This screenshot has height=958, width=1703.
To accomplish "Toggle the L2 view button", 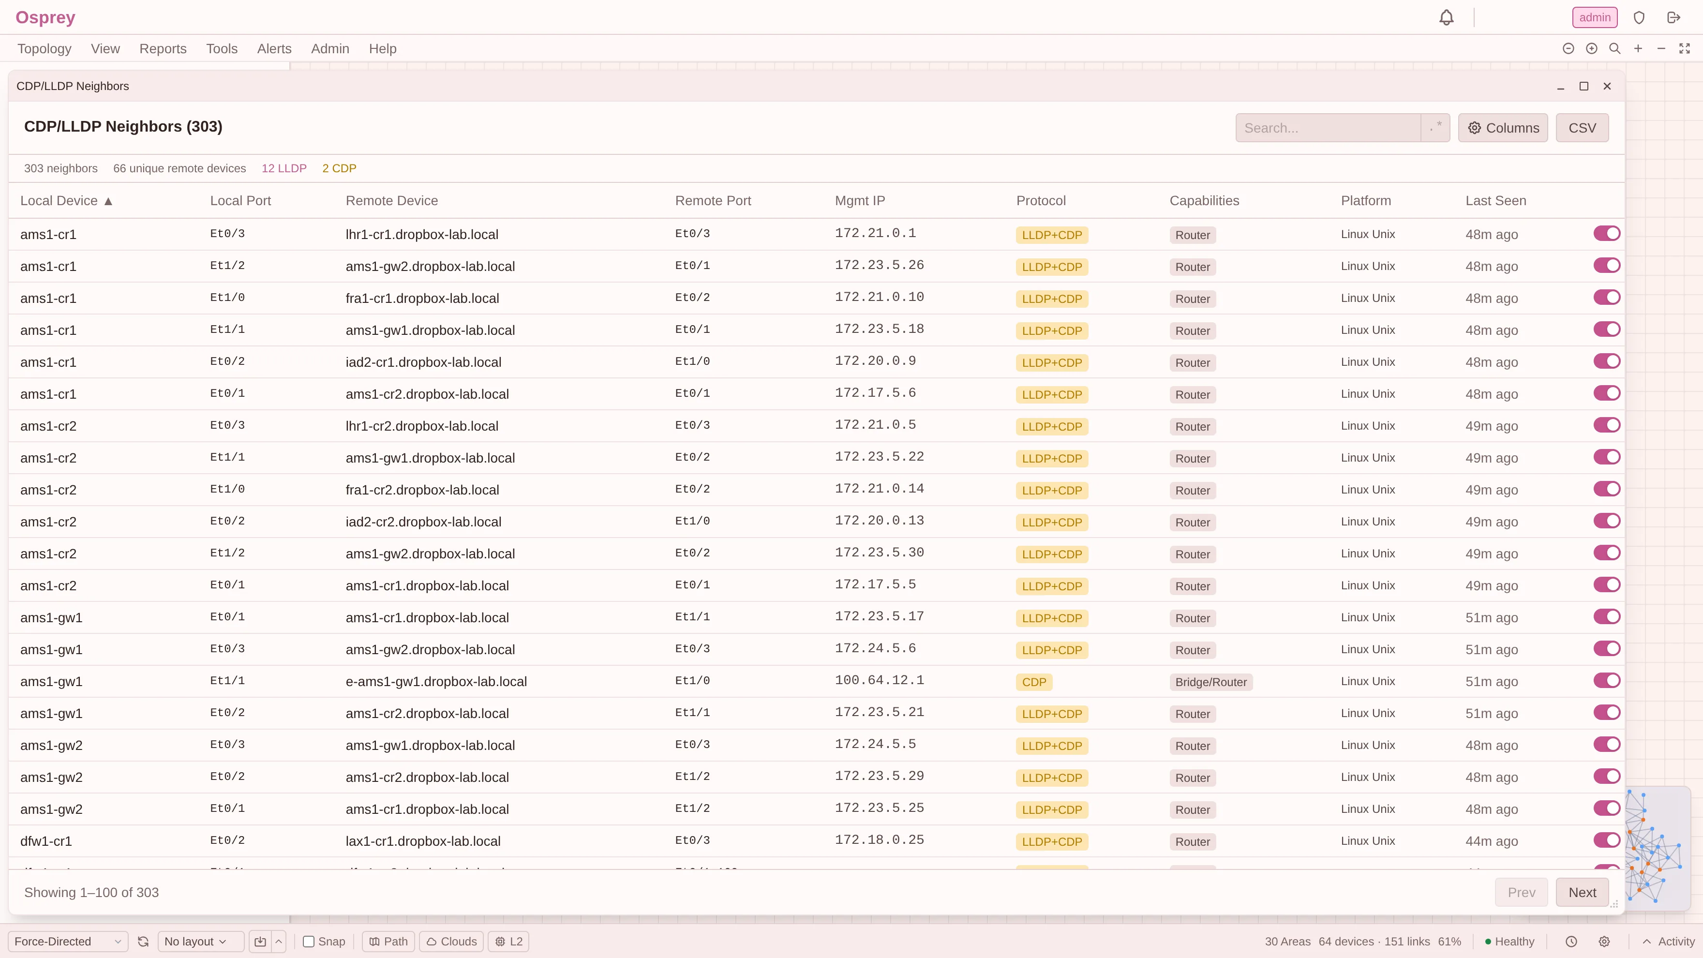I will [508, 942].
